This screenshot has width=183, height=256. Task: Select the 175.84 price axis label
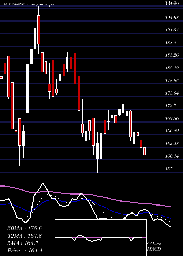pos(172,93)
